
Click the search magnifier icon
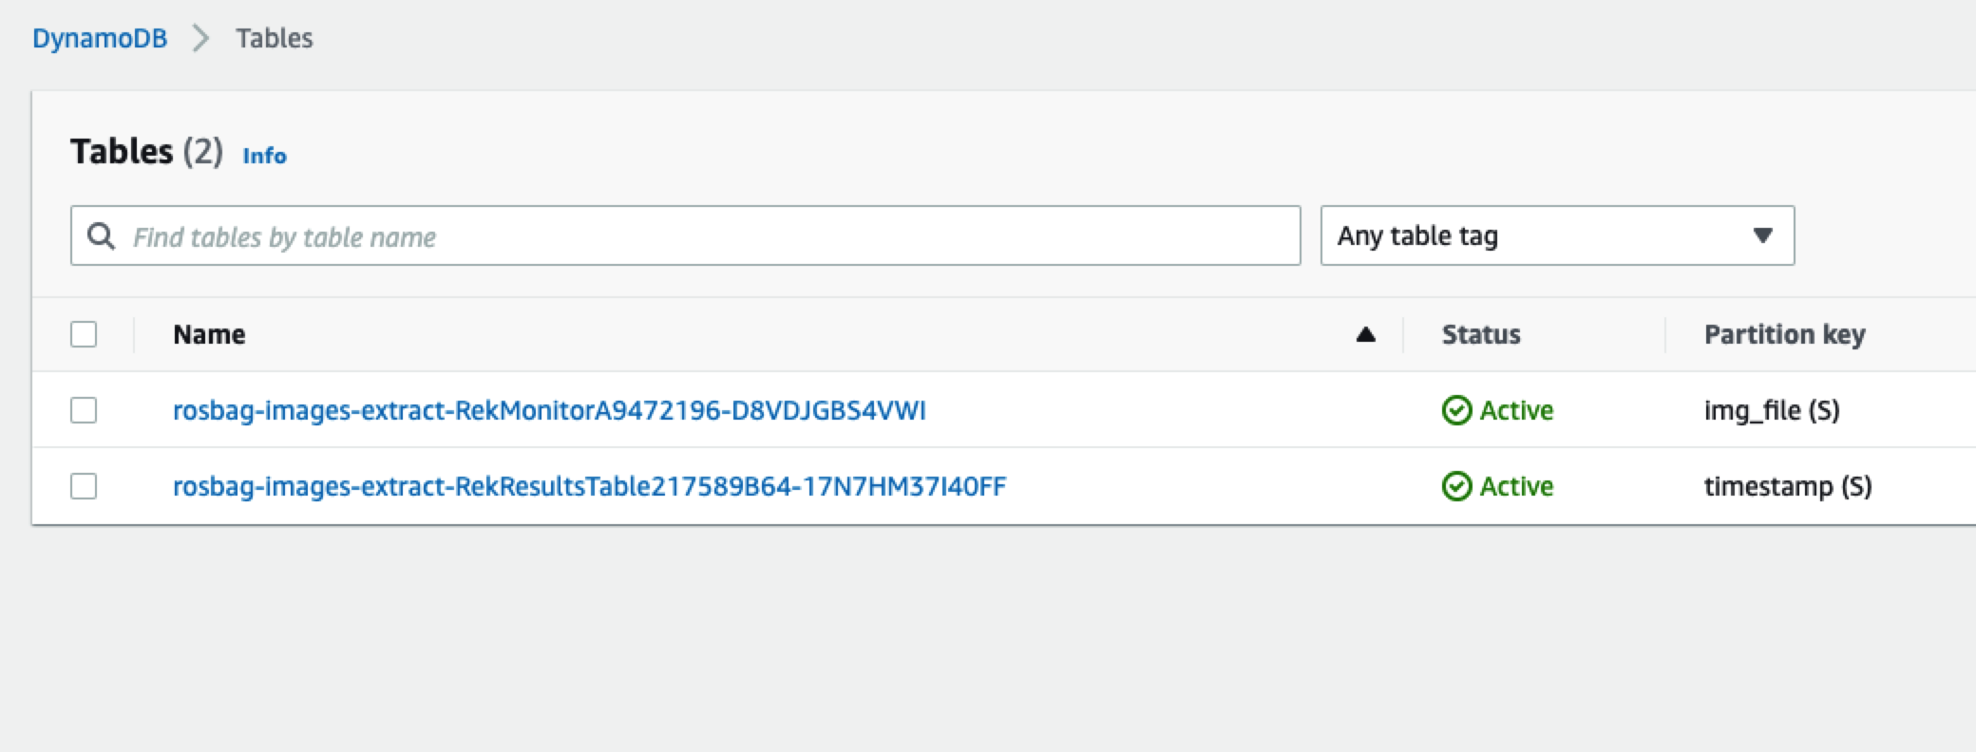pos(101,235)
